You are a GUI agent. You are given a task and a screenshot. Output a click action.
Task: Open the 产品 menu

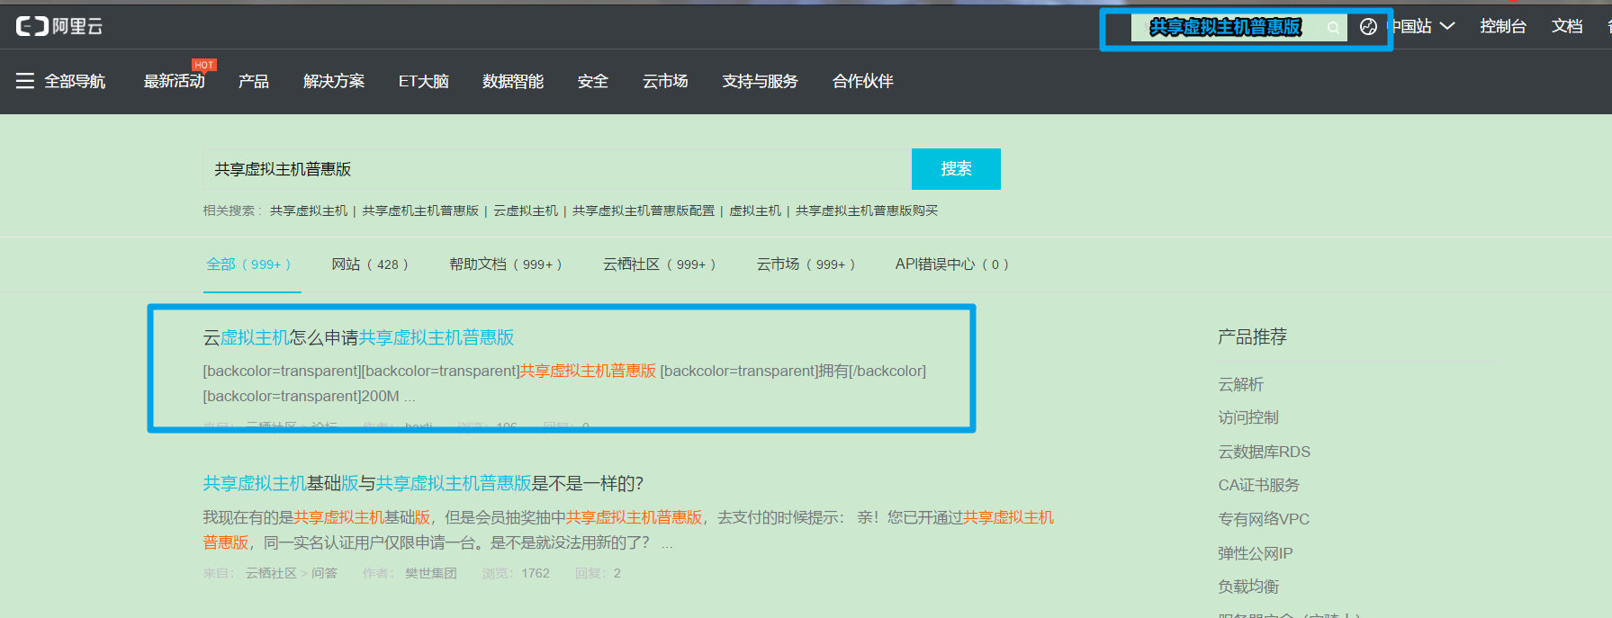tap(254, 81)
